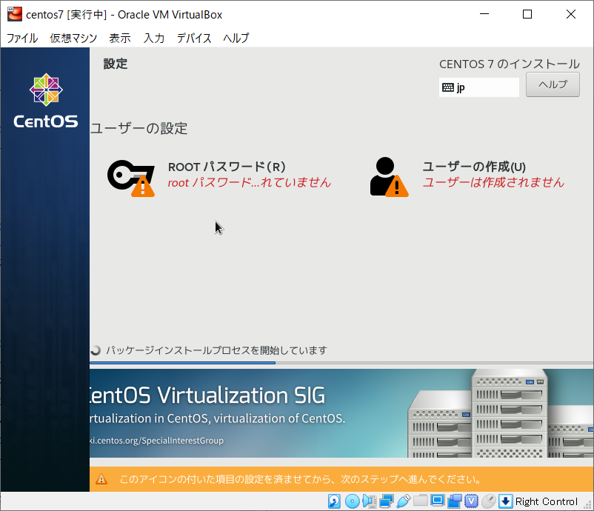Click the keyboard icon beside jp
Screen dimensions: 594x511
point(448,87)
